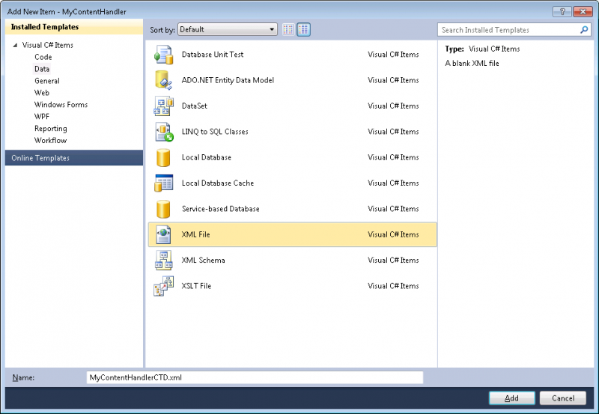
Task: Open the help question mark button
Action: click(x=562, y=11)
